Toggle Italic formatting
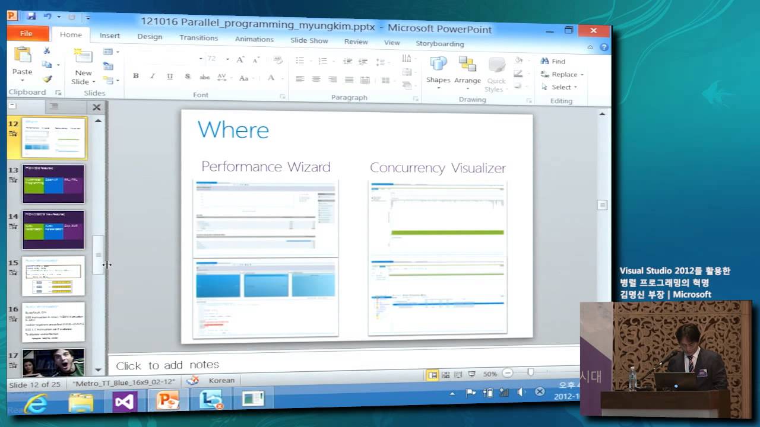The height and width of the screenshot is (427, 760). point(153,76)
